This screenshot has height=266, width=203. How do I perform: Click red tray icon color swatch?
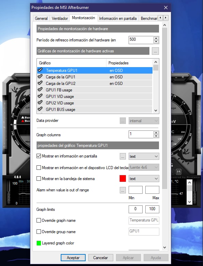coord(123,179)
